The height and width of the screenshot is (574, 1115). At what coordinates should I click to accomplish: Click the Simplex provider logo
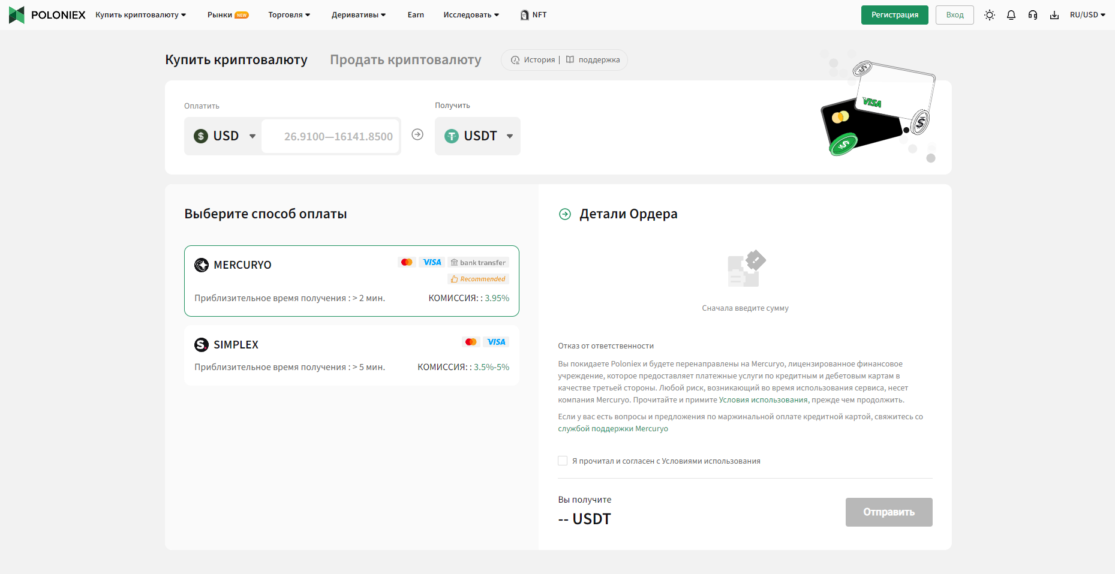pyautogui.click(x=202, y=344)
